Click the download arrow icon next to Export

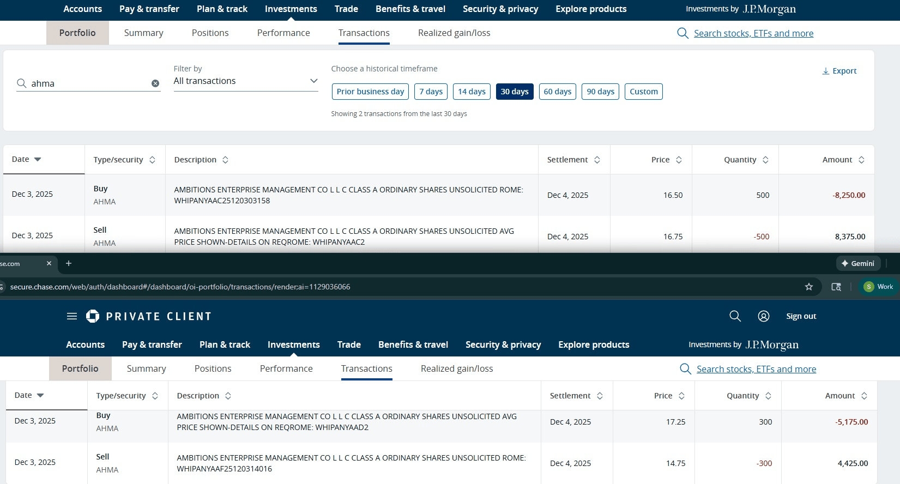tap(826, 71)
